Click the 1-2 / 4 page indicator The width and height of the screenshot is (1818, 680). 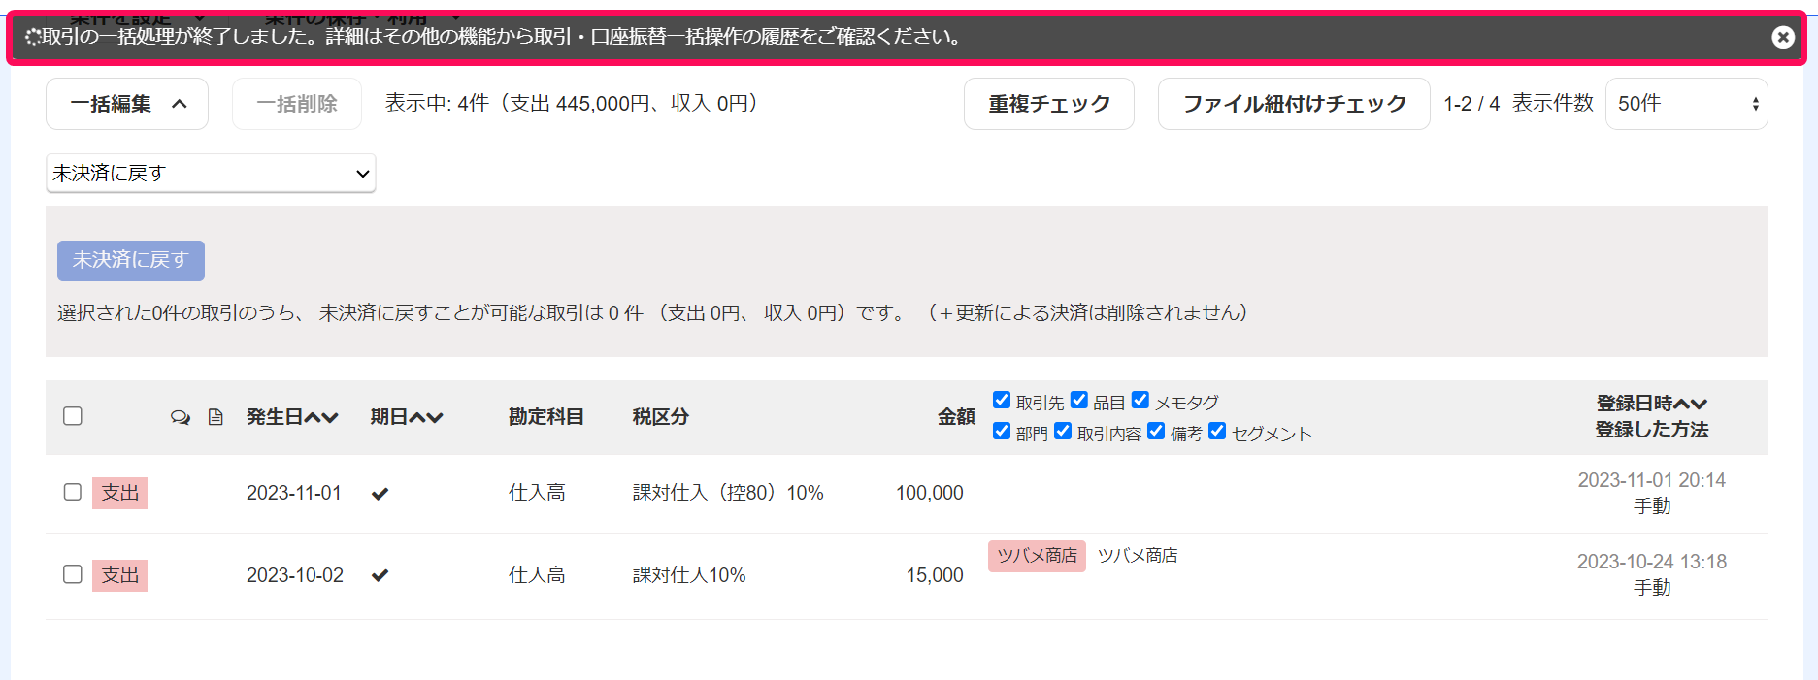pos(1471,104)
